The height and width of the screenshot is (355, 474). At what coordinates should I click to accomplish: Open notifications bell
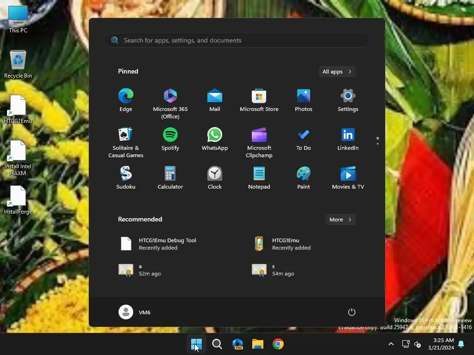462,344
